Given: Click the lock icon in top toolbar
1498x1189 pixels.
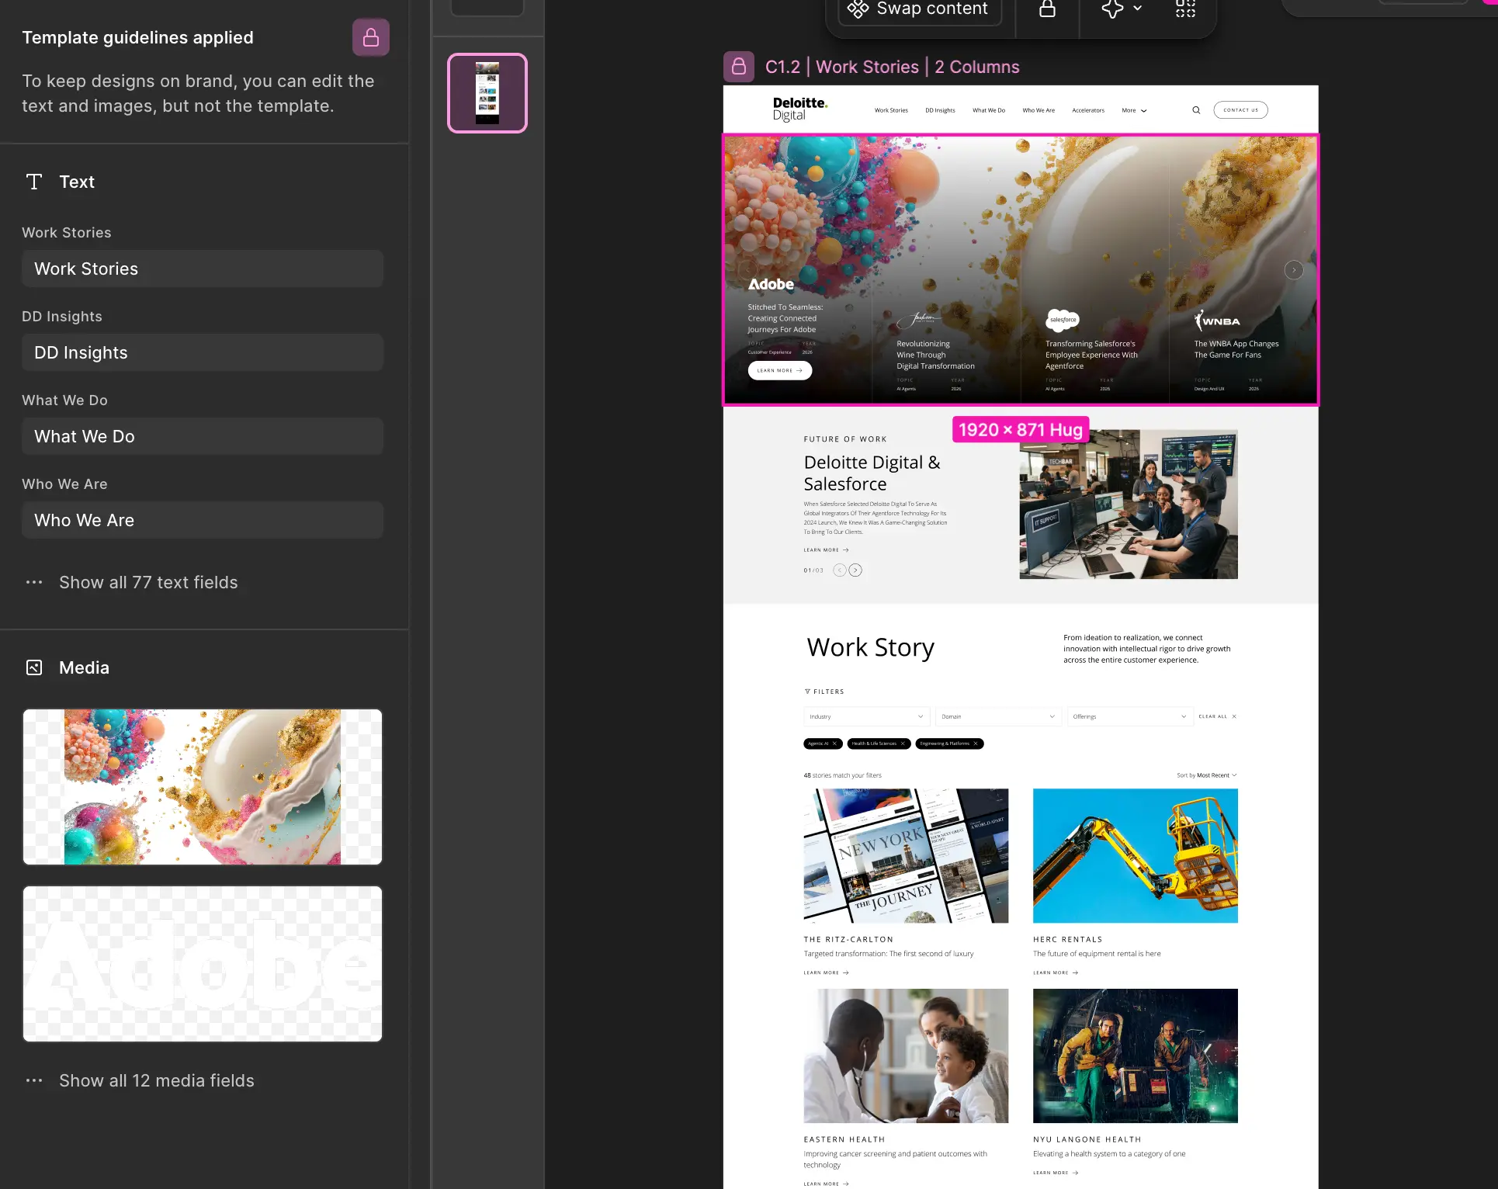Looking at the screenshot, I should click(x=1047, y=9).
